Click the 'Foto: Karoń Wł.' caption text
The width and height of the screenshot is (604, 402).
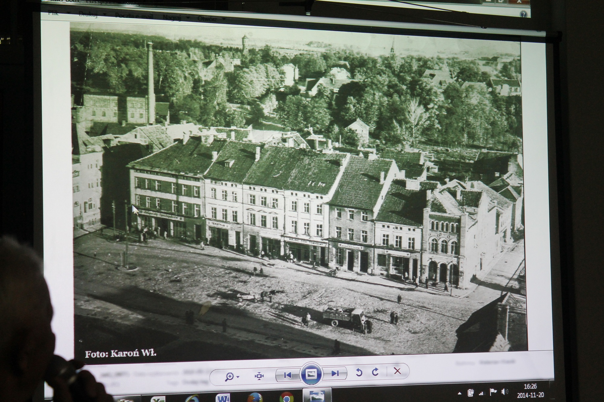[120, 354]
